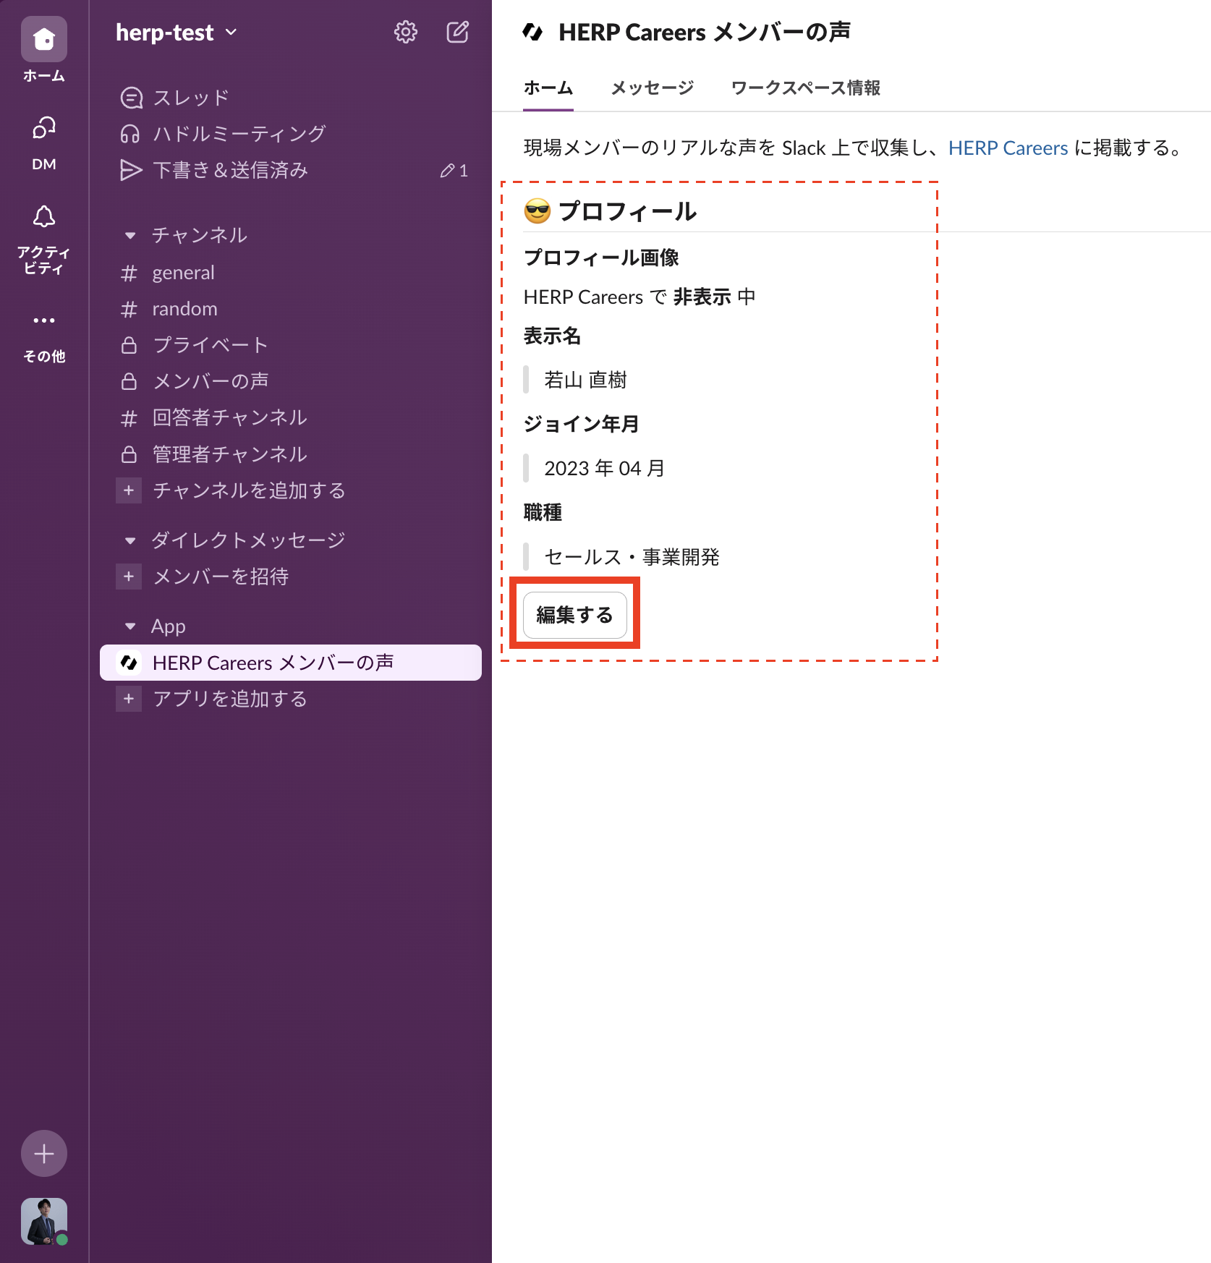Screen dimensions: 1211x1263
Task: Open workspace settings gear icon
Action: pyautogui.click(x=406, y=32)
